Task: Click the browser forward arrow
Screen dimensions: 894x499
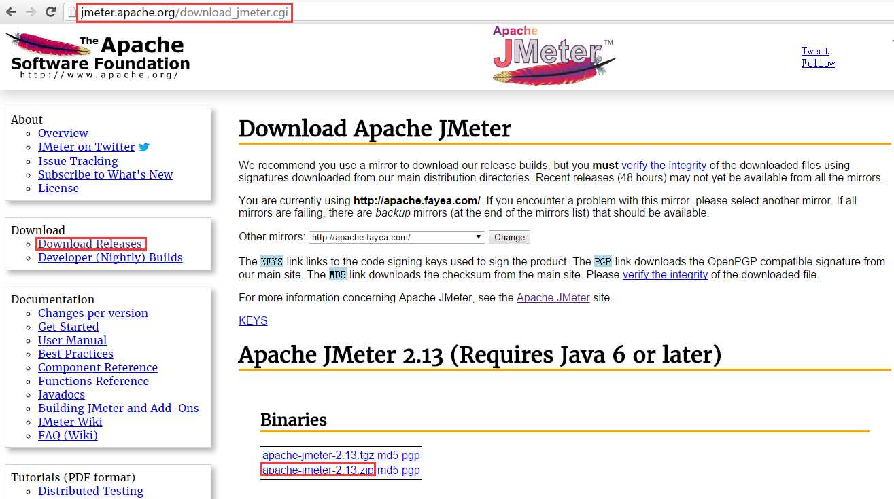Action: pyautogui.click(x=31, y=12)
